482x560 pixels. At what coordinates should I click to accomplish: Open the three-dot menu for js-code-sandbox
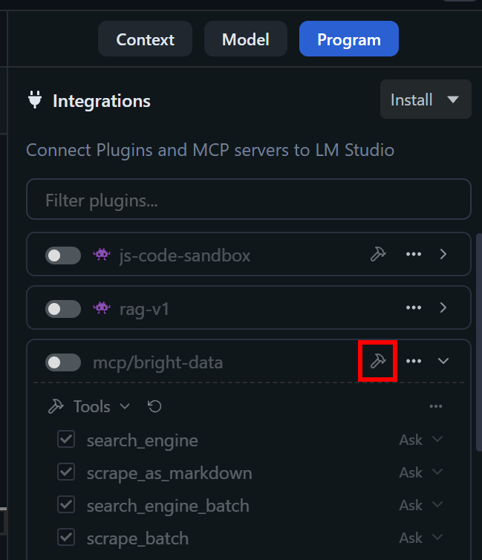pos(414,254)
